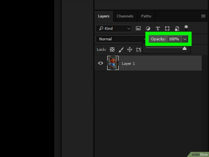Click the type layer filter icon
Viewport: 209px width, 157px height.
[158, 28]
